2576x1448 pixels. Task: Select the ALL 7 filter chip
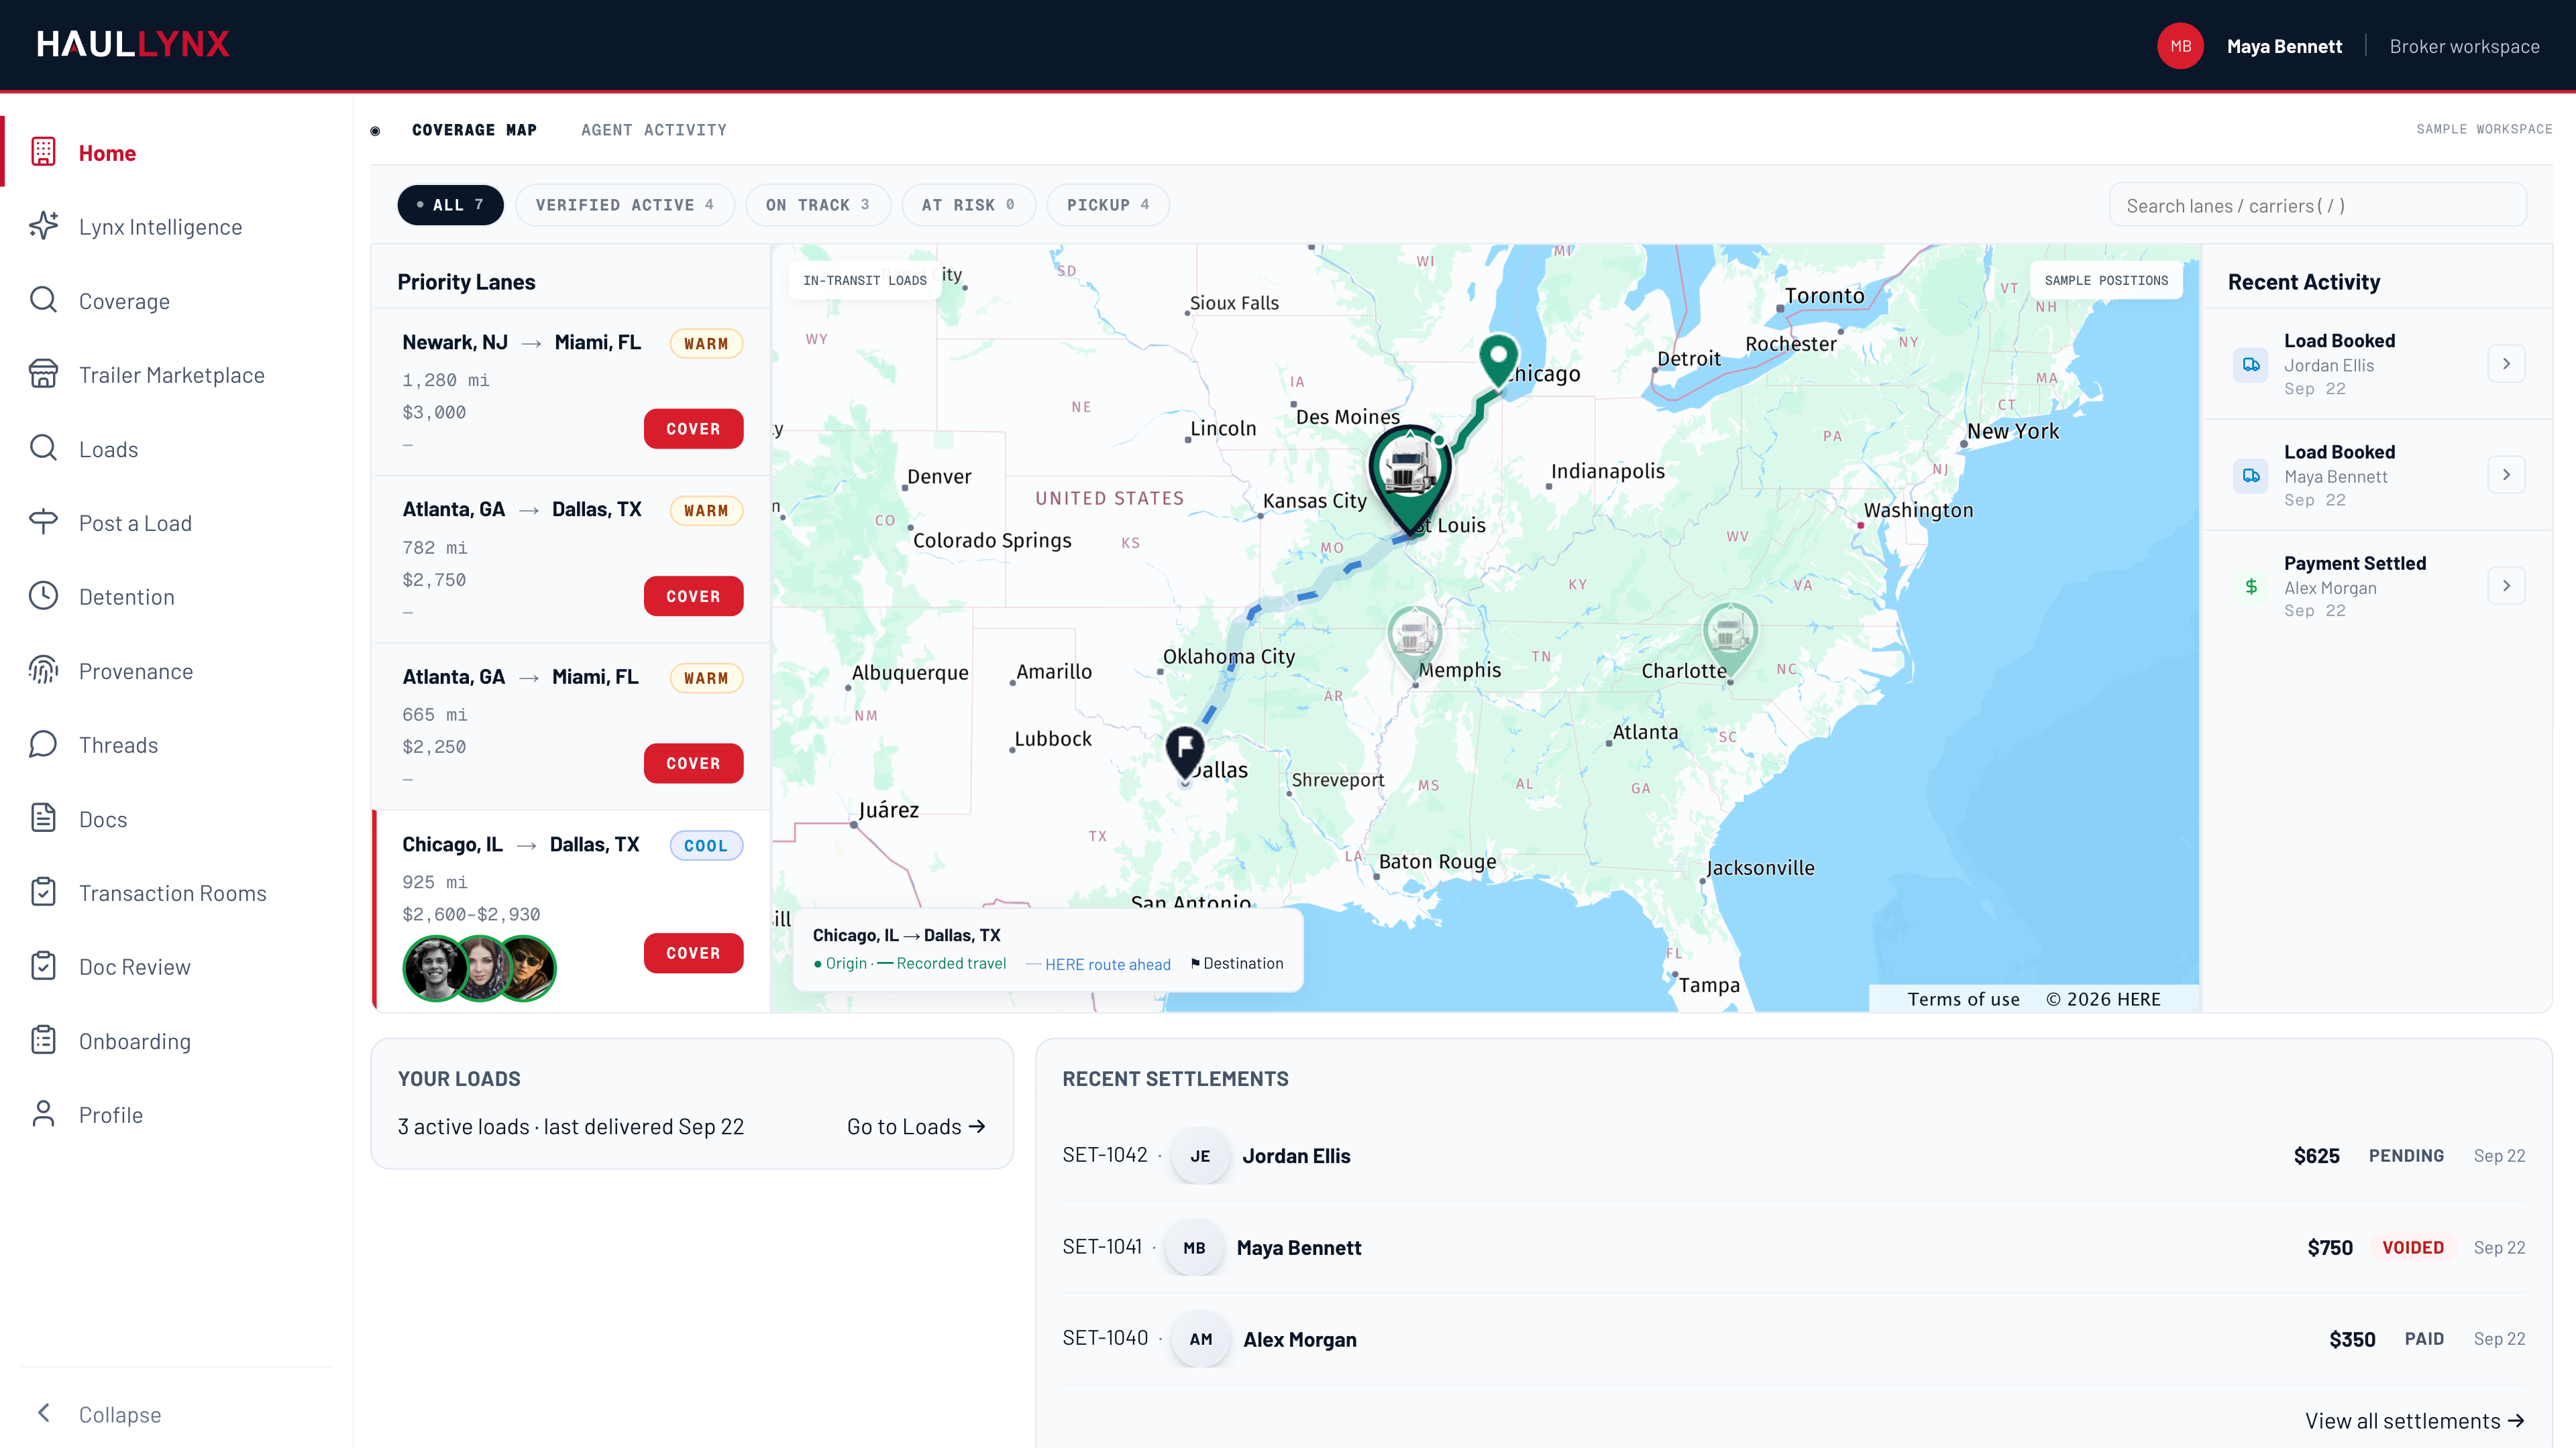pos(450,205)
